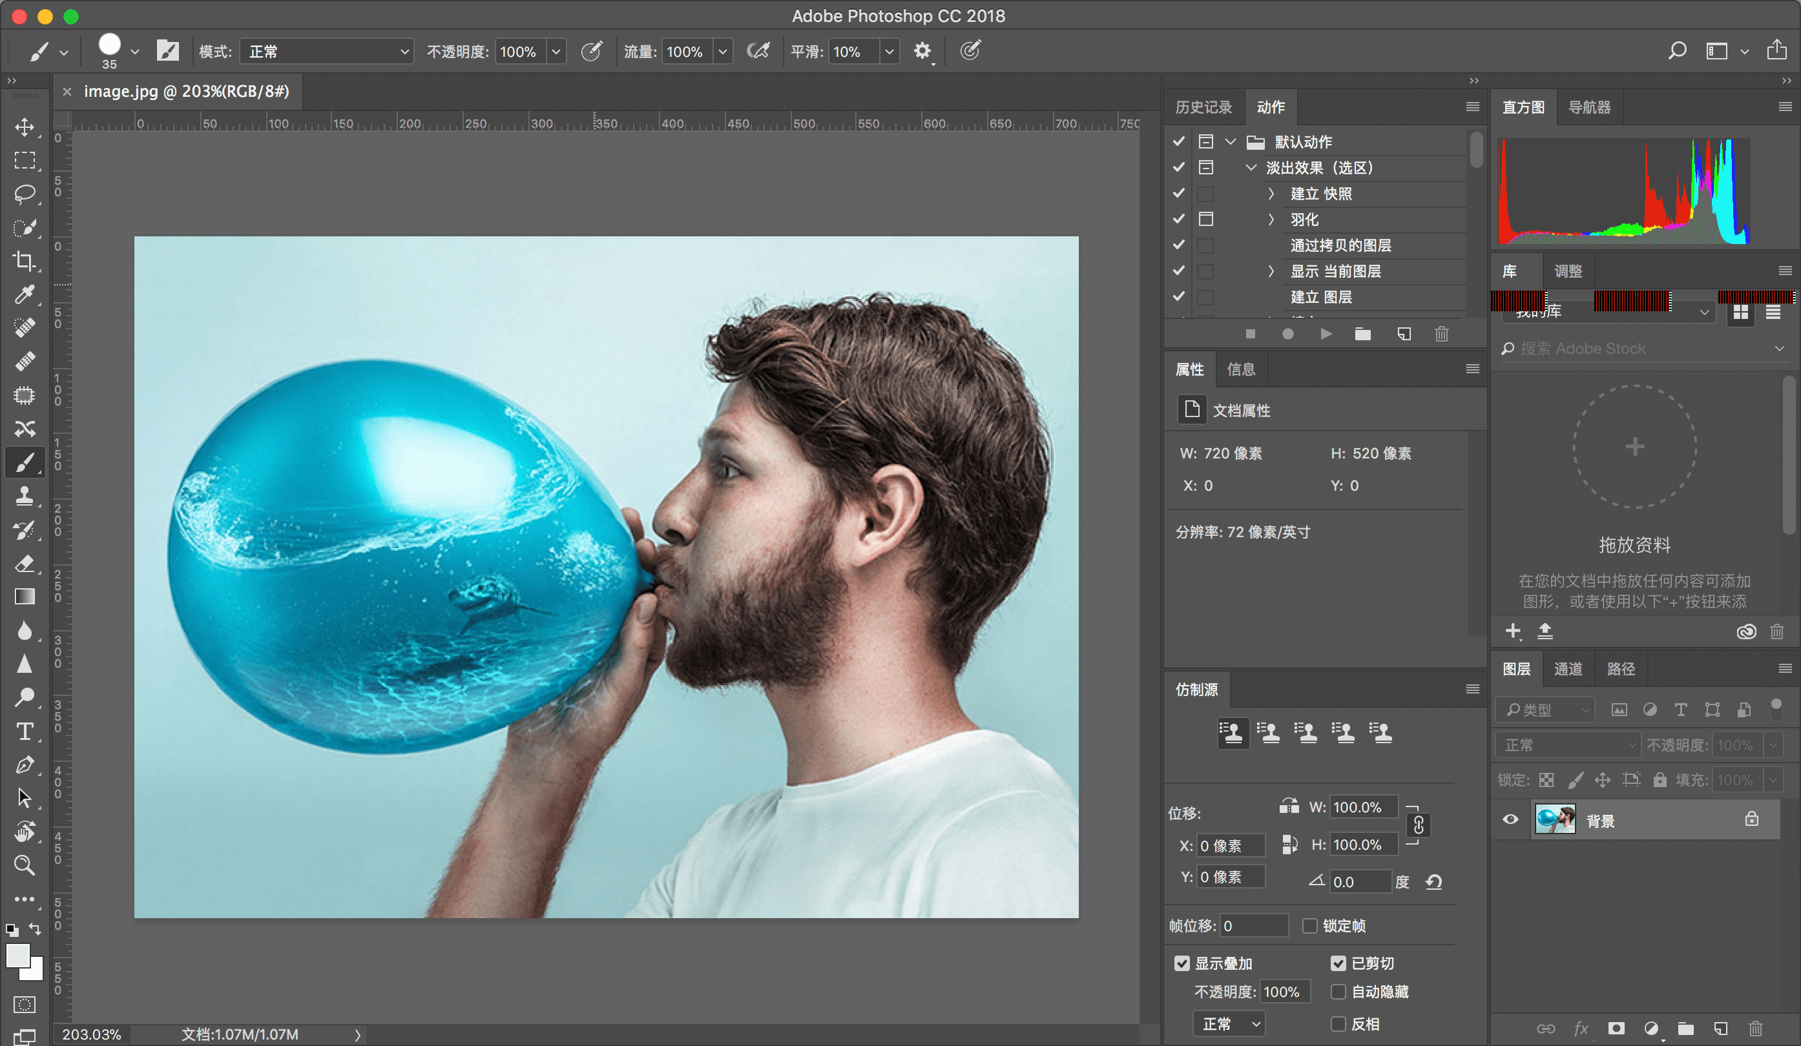Toggle visibility of Background layer
Viewport: 1801px width, 1046px height.
click(x=1511, y=819)
